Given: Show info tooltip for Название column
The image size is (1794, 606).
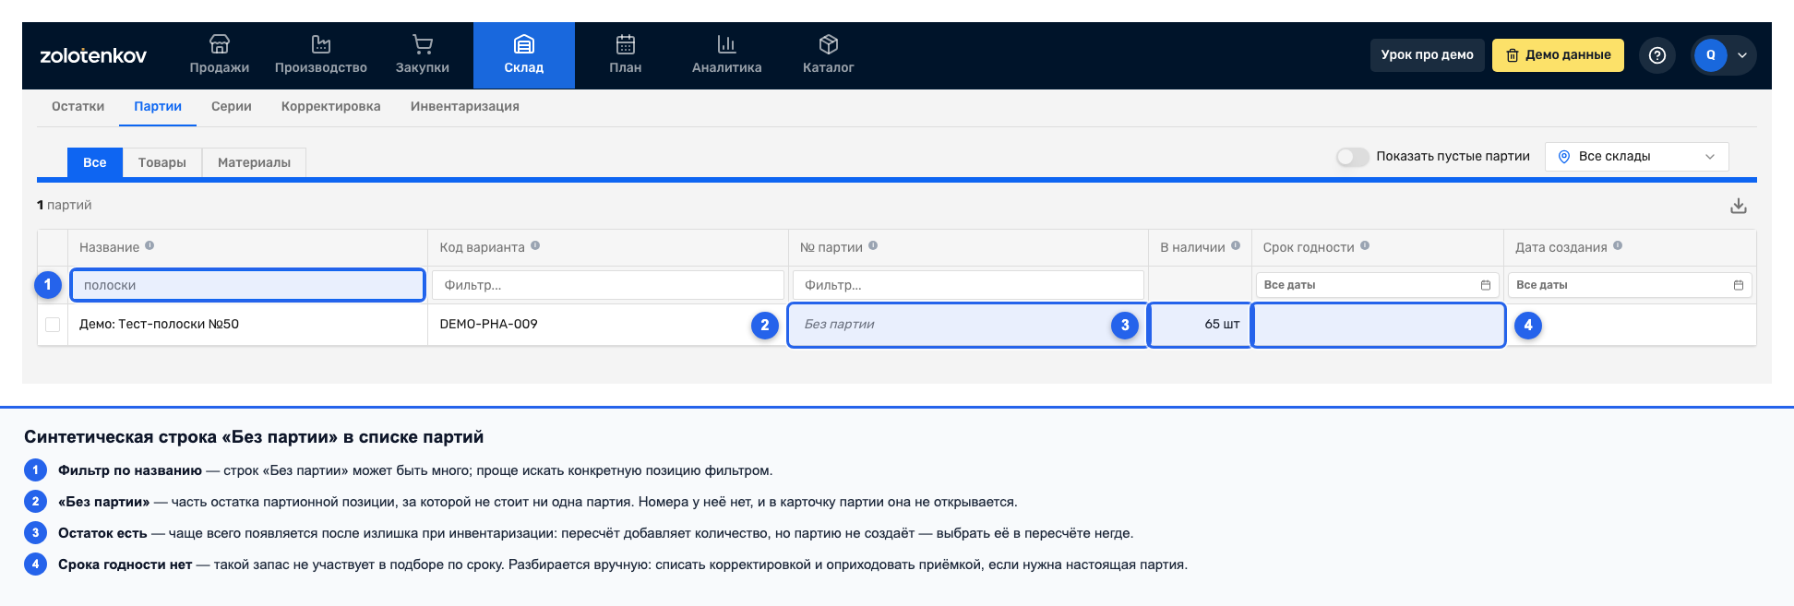Looking at the screenshot, I should [x=149, y=246].
